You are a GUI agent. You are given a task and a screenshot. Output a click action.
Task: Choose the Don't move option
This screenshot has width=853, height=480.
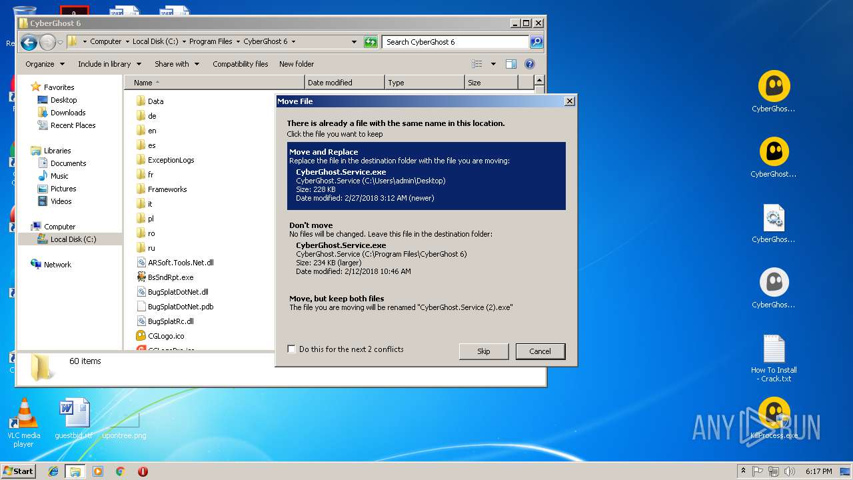coord(426,249)
